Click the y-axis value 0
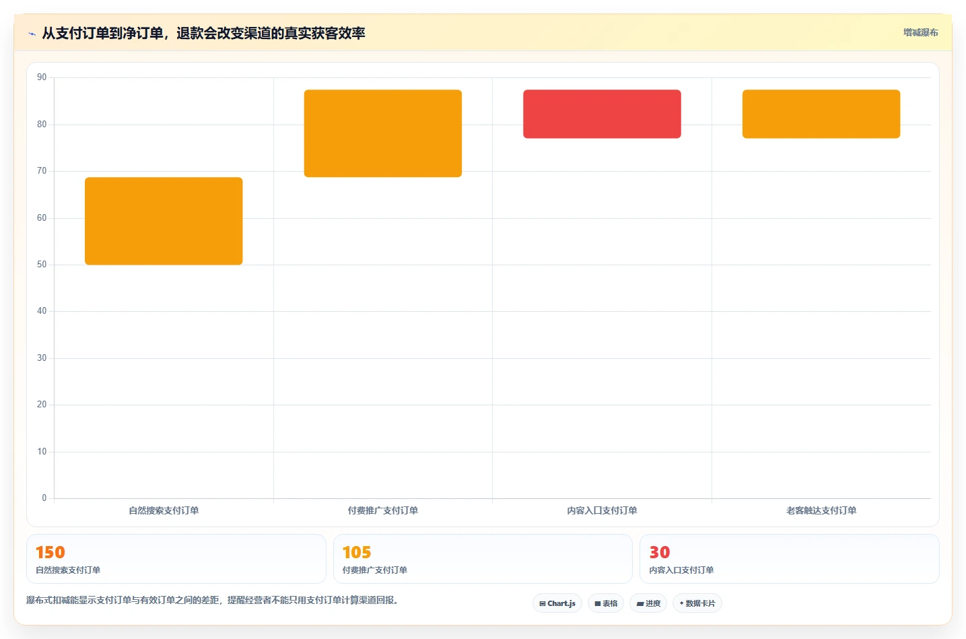 coord(44,498)
